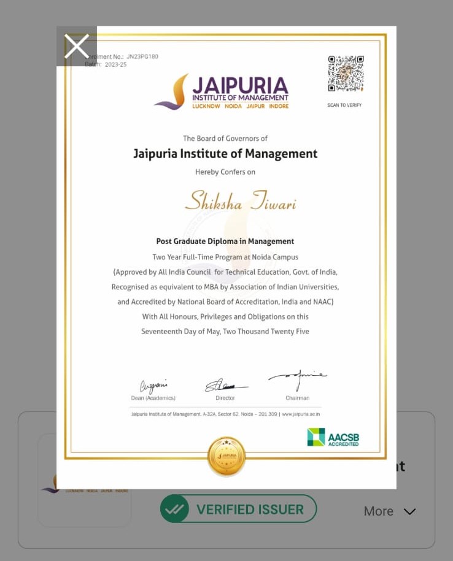
Task: Click the Dean (Academics) signature
Action: point(153,386)
